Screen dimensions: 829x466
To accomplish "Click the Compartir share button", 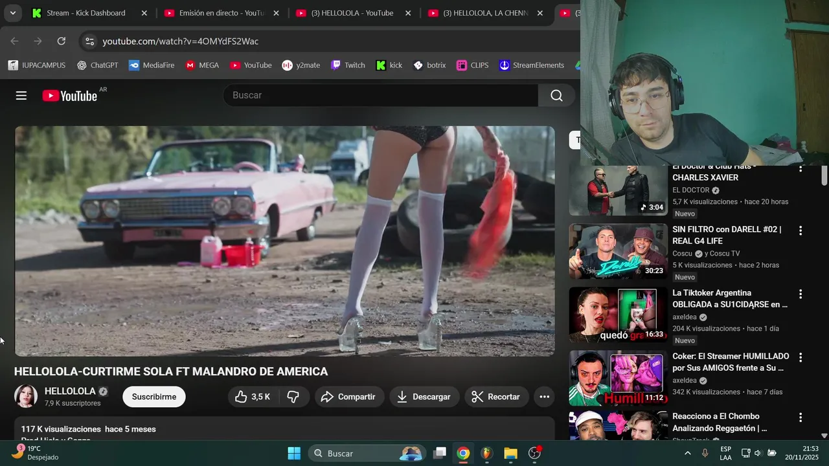I will (x=349, y=397).
